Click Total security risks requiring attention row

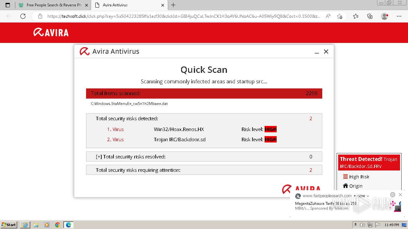(x=204, y=170)
